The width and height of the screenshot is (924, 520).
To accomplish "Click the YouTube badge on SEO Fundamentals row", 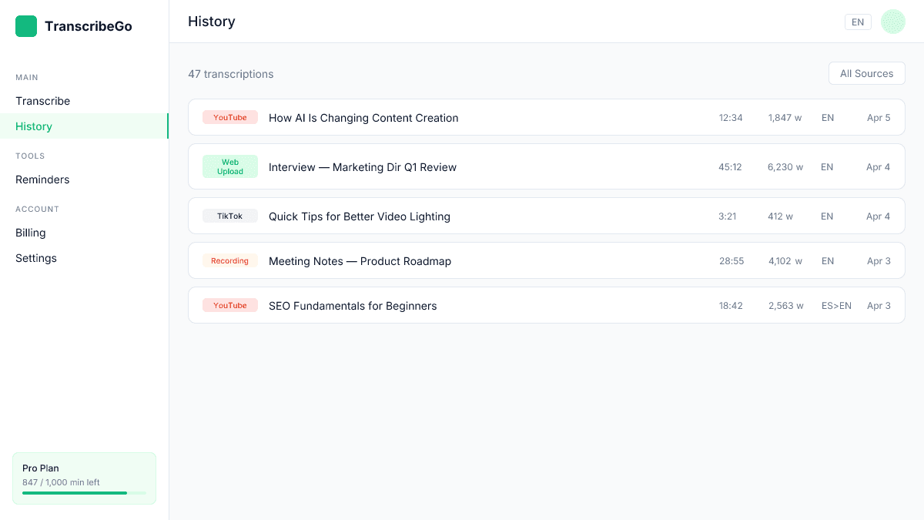I will (x=229, y=305).
